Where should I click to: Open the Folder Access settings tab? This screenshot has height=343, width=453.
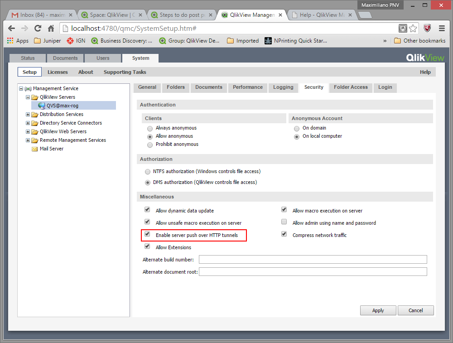coord(351,87)
